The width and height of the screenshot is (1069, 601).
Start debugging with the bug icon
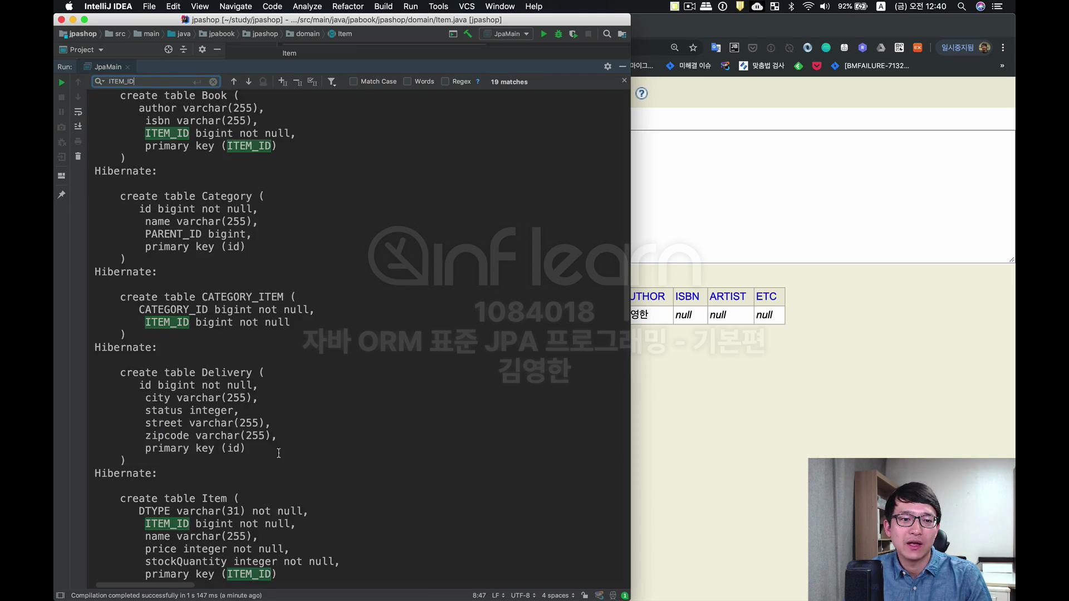558,34
